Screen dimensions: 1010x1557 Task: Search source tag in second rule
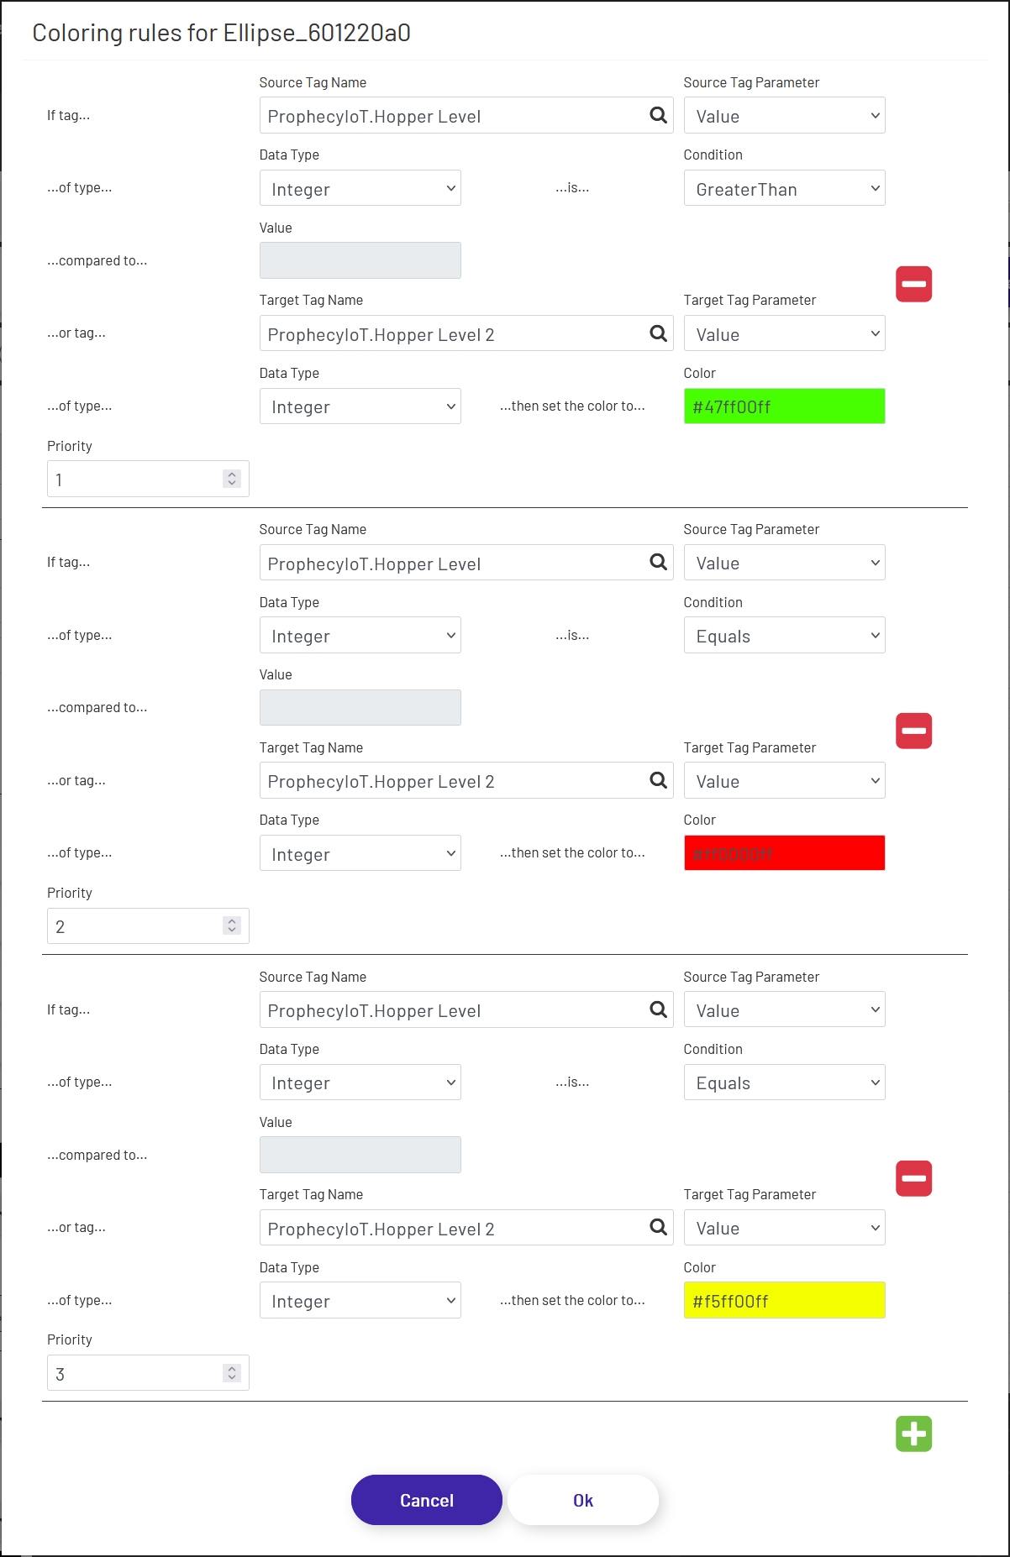point(658,563)
